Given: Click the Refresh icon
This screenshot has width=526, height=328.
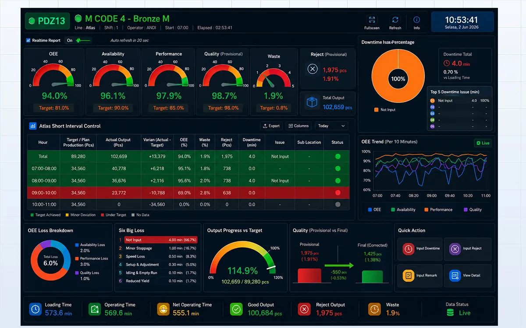Looking at the screenshot, I should [x=395, y=20].
